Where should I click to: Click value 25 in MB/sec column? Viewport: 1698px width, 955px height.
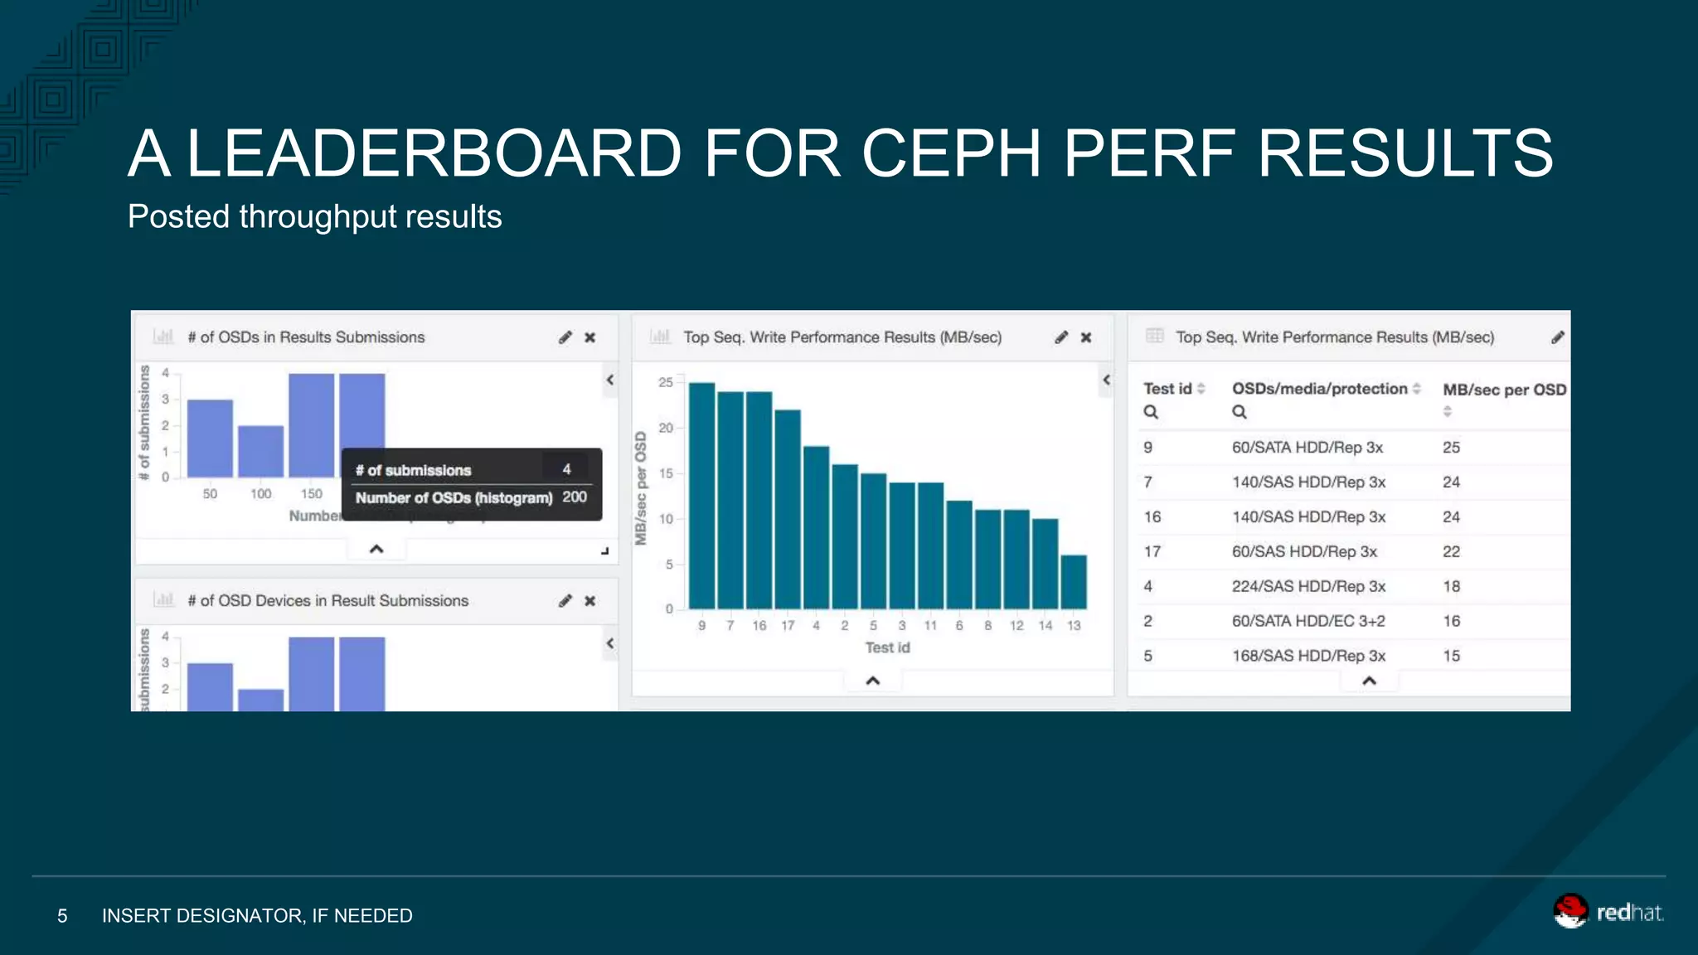(1451, 448)
